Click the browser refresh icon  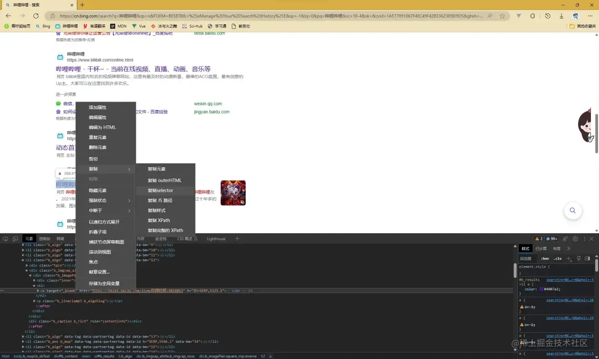click(36, 16)
